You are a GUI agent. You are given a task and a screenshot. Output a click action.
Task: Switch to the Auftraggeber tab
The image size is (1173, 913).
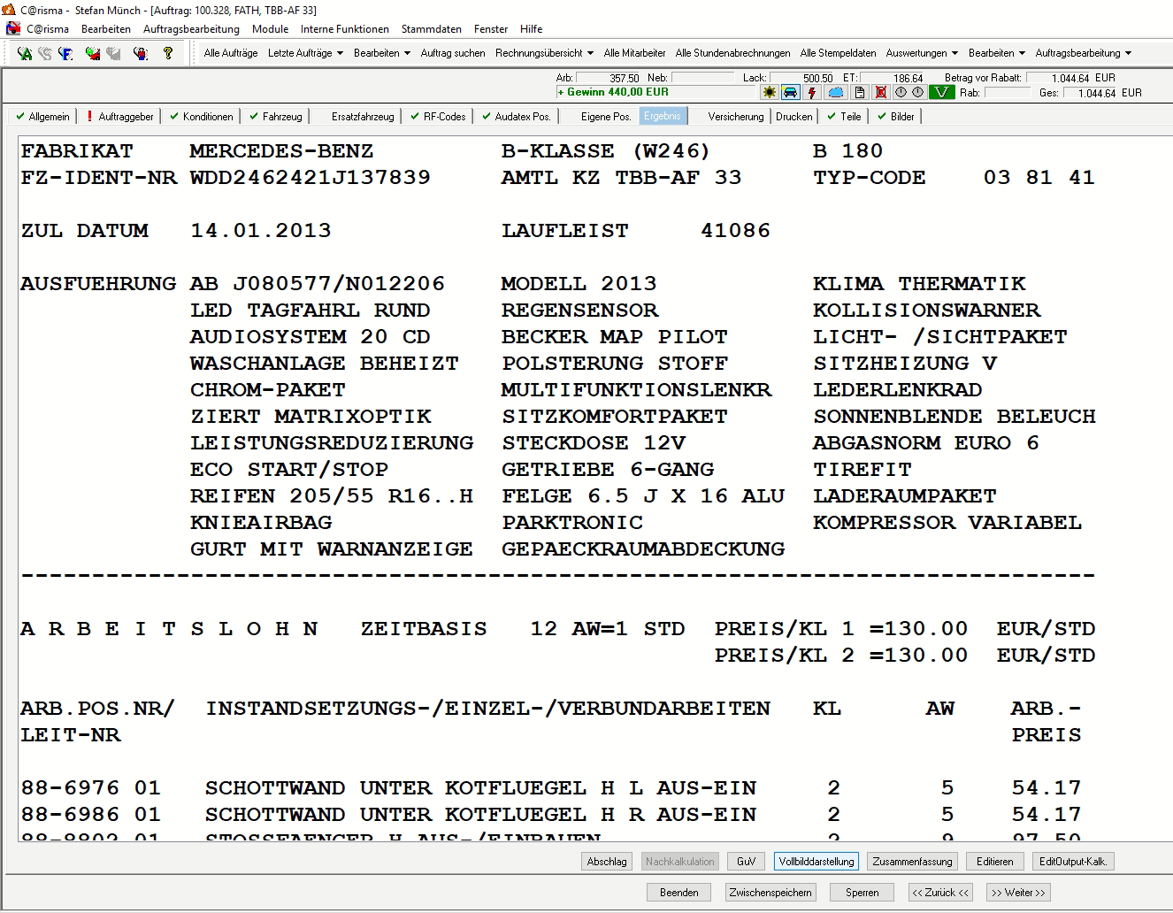(x=120, y=117)
